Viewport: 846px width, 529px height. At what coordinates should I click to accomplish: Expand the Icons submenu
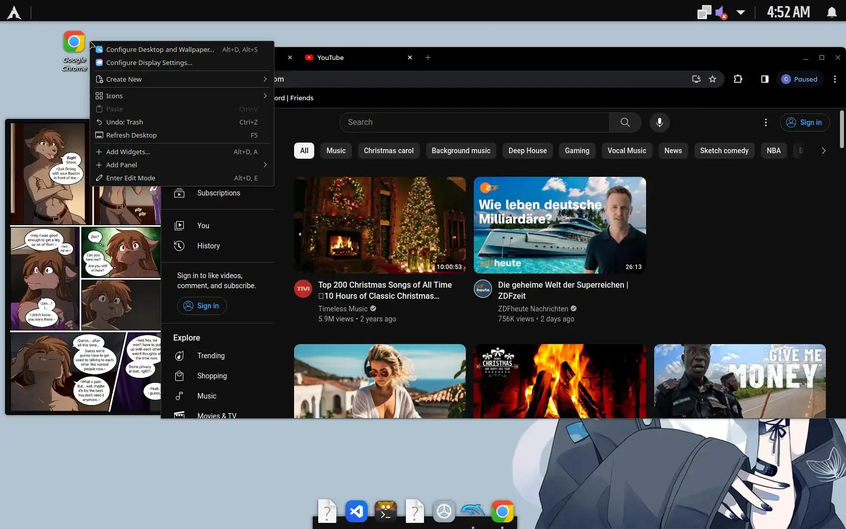click(x=182, y=96)
